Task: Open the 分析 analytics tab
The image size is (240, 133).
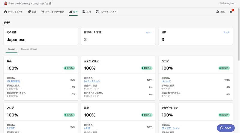Action: (x=73, y=12)
